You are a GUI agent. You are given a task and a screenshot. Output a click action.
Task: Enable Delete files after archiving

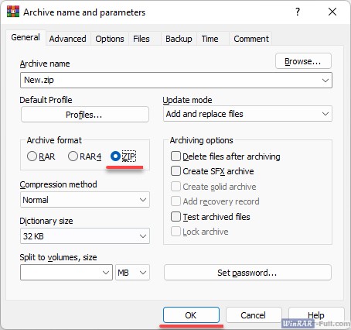175,156
